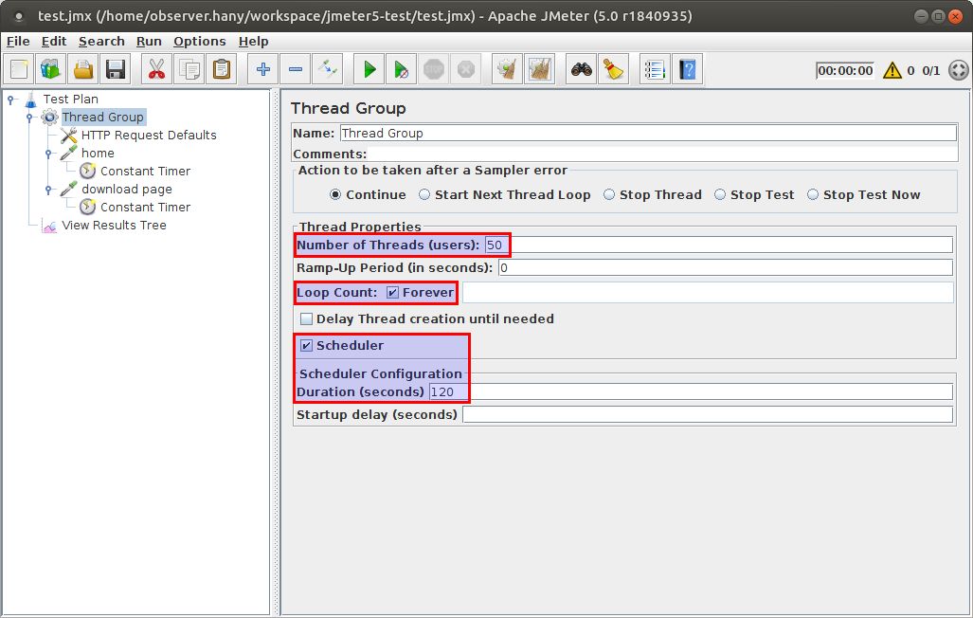Open the Help menu
Image resolution: width=973 pixels, height=618 pixels.
coord(253,41)
